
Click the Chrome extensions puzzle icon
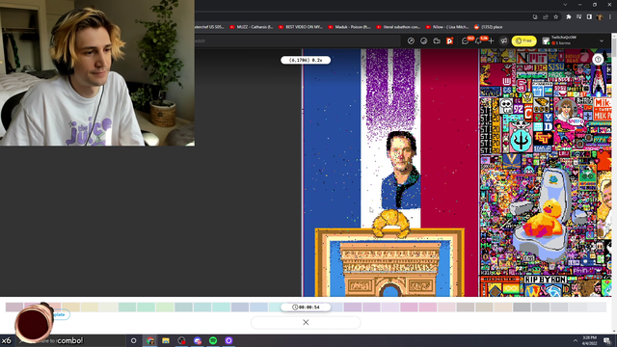[568, 17]
